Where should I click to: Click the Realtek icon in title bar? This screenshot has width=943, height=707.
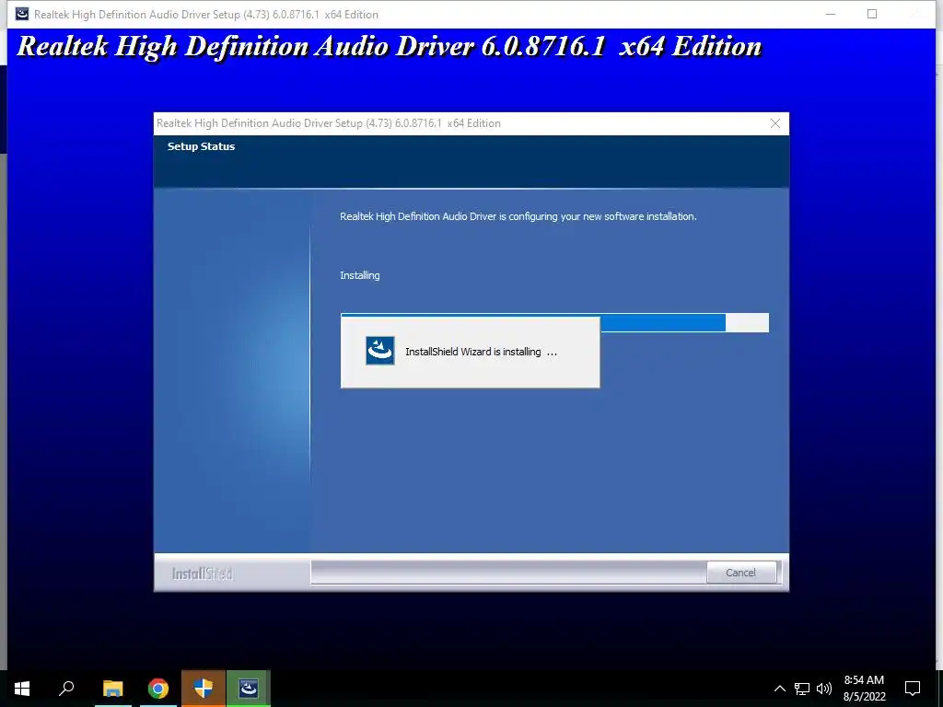(x=22, y=14)
